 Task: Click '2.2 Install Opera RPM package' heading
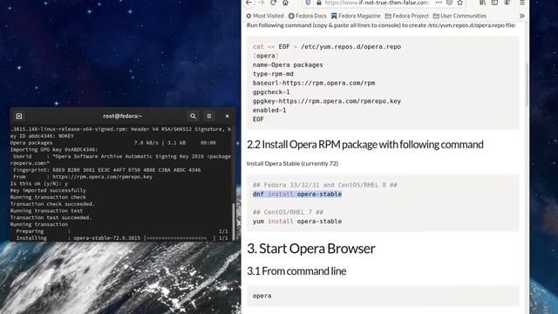365,145
